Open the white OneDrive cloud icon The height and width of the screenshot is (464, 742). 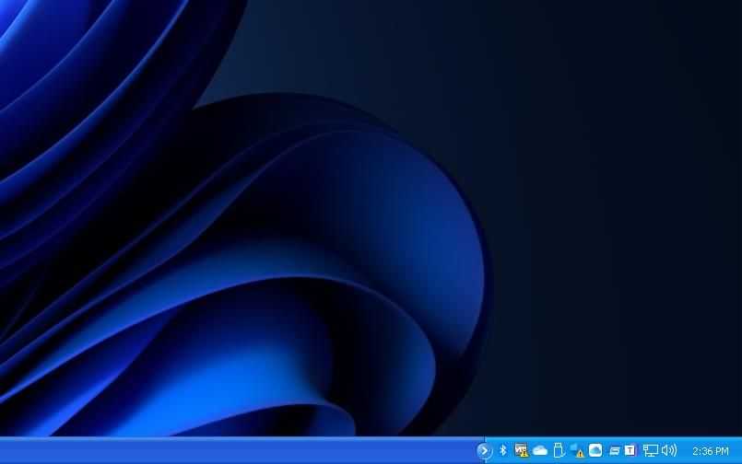[x=540, y=450]
